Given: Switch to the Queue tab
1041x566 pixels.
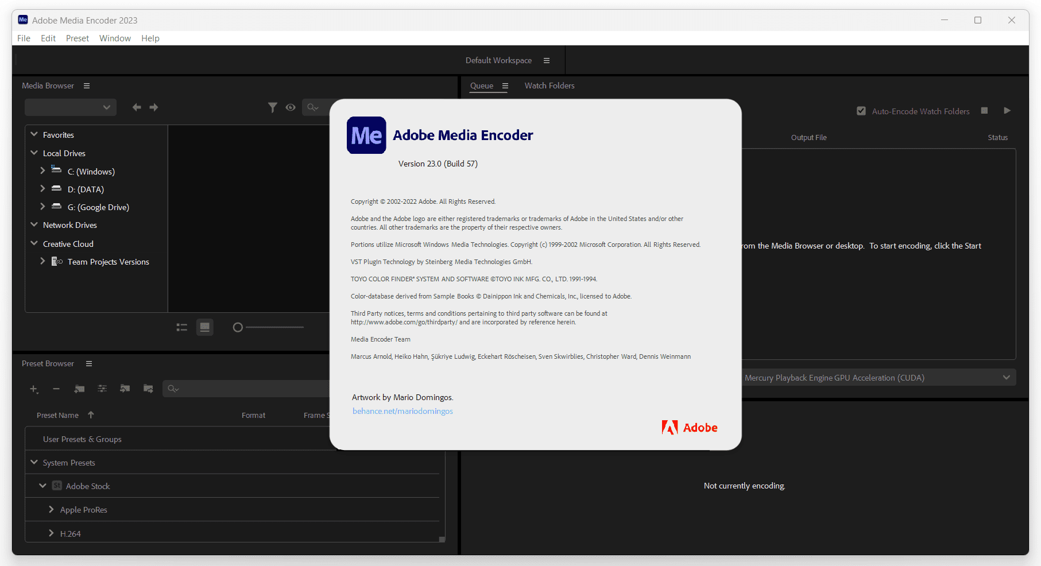Looking at the screenshot, I should coord(482,86).
